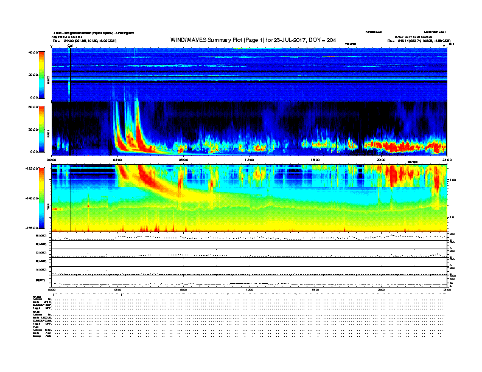Click the 40.00 tick on RAD2 color scale
482x372 pixels.
33,52
